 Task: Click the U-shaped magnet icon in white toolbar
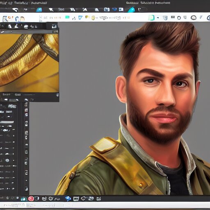[x=185, y=17]
